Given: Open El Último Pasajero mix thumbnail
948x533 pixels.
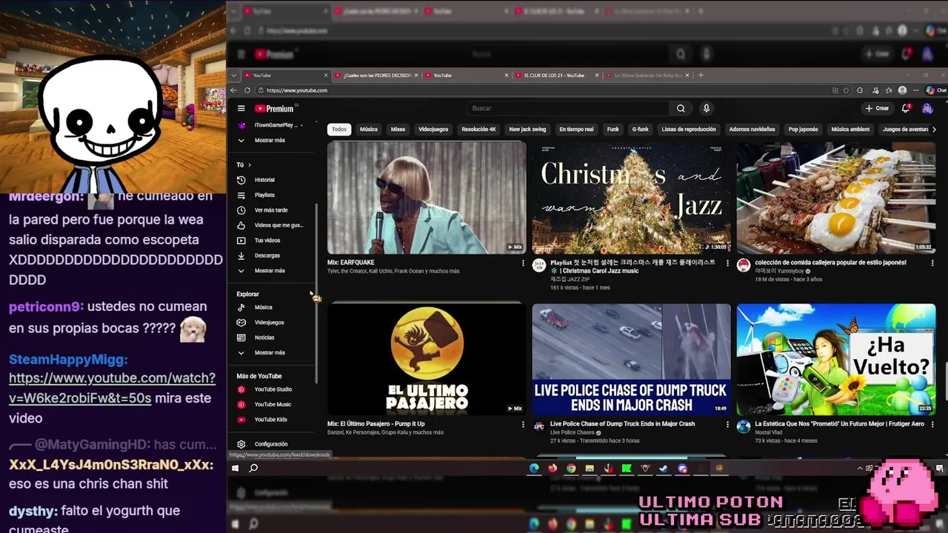Looking at the screenshot, I should click(427, 359).
